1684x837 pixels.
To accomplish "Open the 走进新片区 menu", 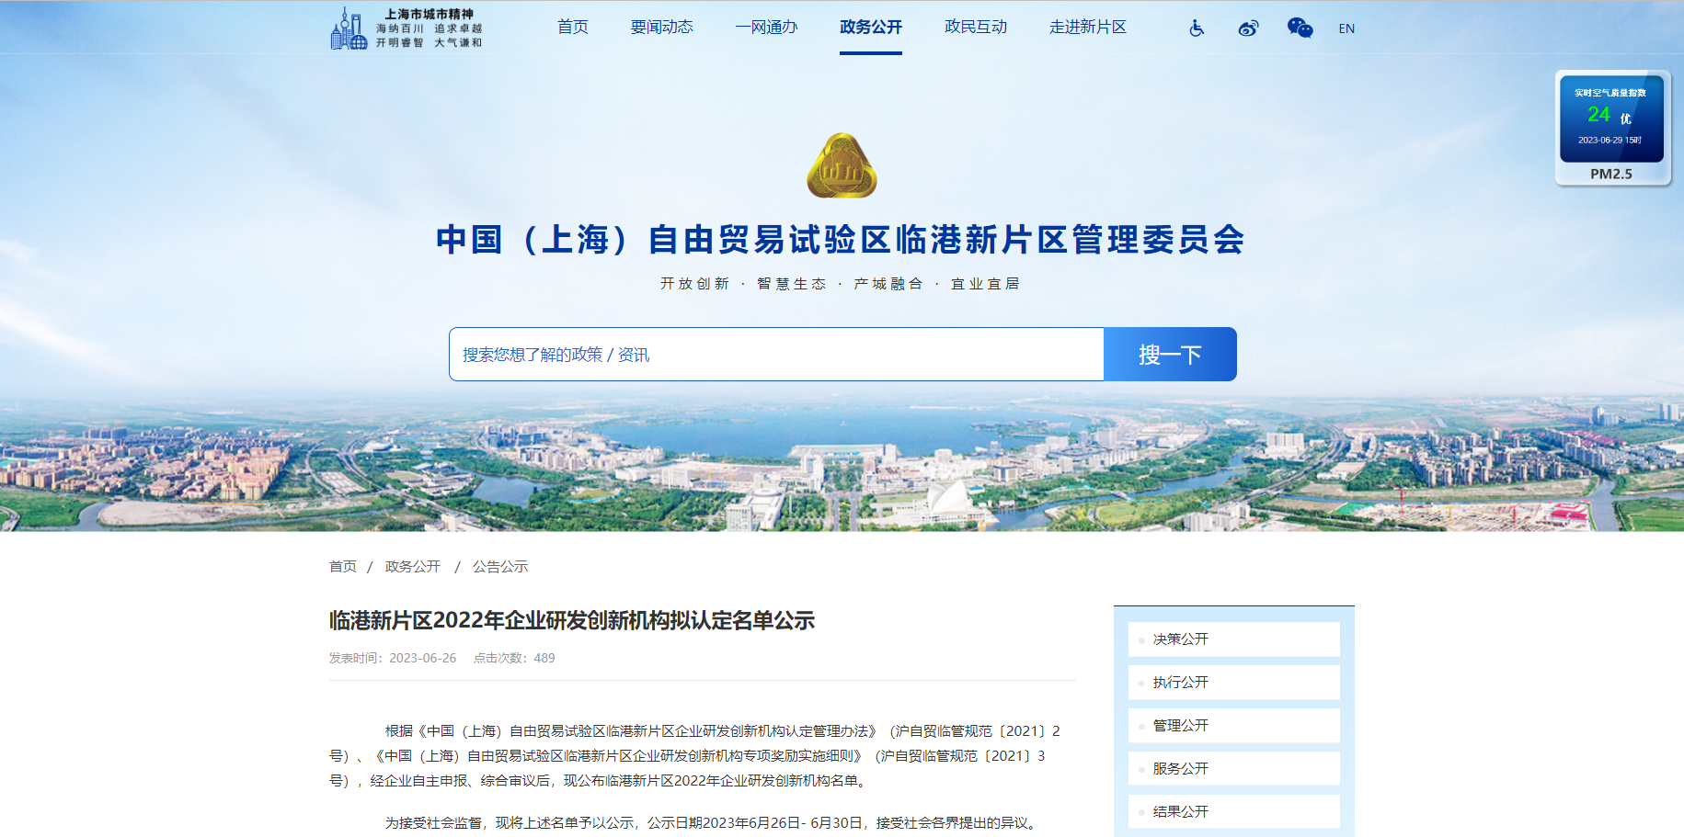I will pos(1087,28).
